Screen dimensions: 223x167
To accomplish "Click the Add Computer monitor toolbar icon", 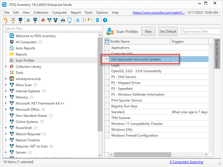I will pos(20,20).
